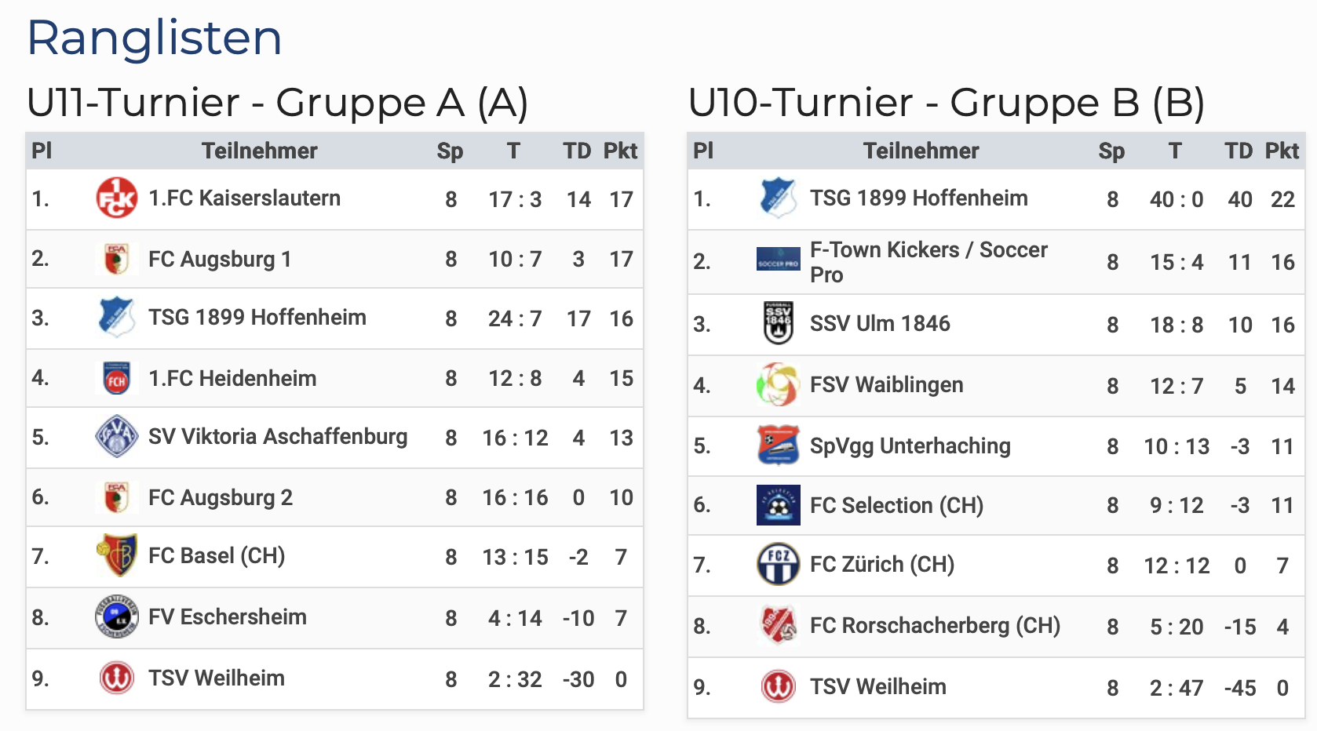Click the SpVgg Unterhaching crest
Image resolution: width=1317 pixels, height=731 pixels.
pyautogui.click(x=778, y=446)
